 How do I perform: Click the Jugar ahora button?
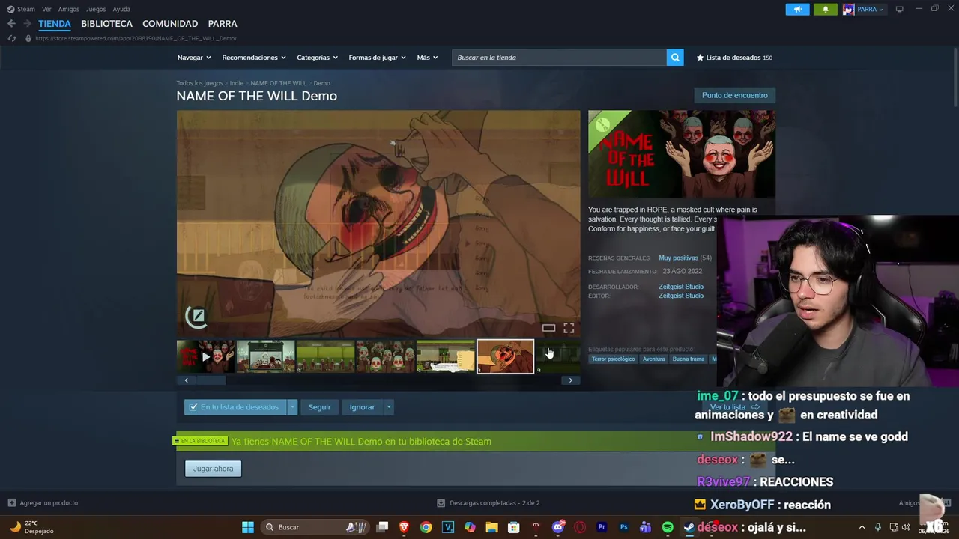pos(213,469)
